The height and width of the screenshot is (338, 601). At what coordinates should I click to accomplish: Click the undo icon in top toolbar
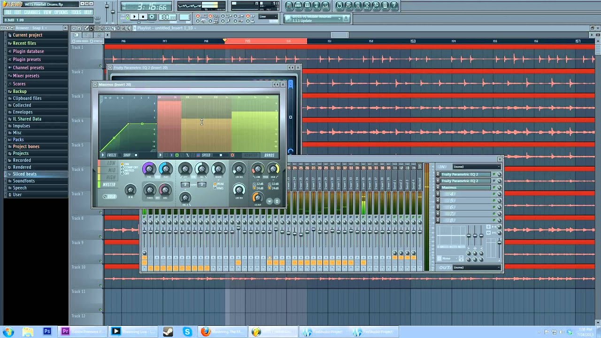pyautogui.click(x=339, y=6)
